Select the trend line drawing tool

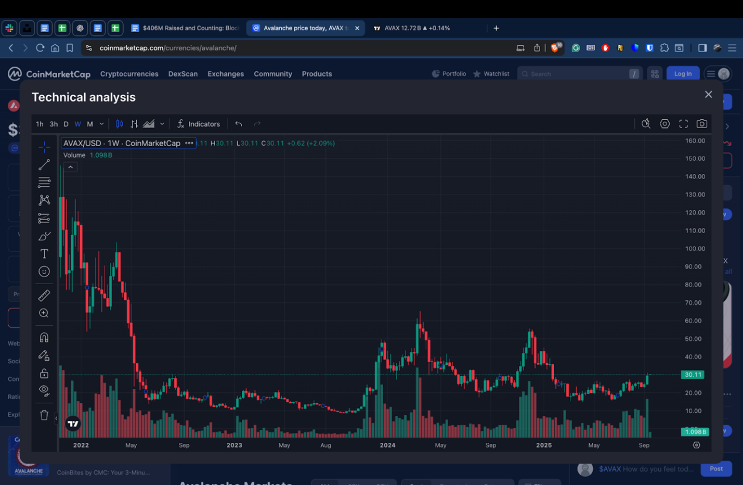pos(44,165)
